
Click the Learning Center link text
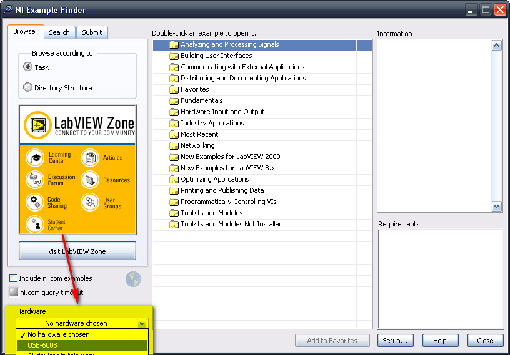[59, 157]
